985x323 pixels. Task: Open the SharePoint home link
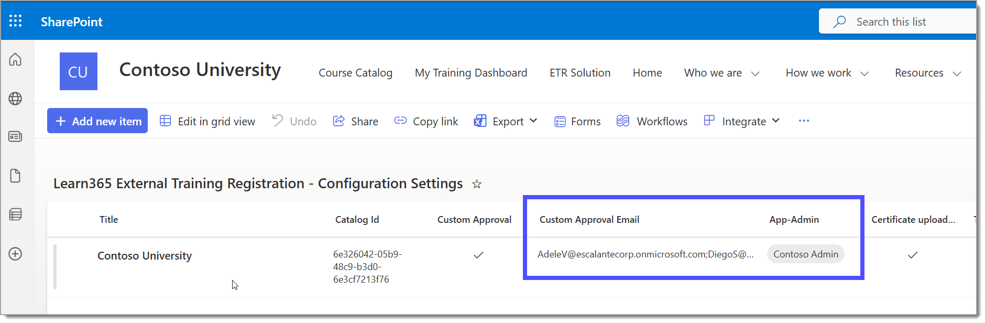[72, 21]
